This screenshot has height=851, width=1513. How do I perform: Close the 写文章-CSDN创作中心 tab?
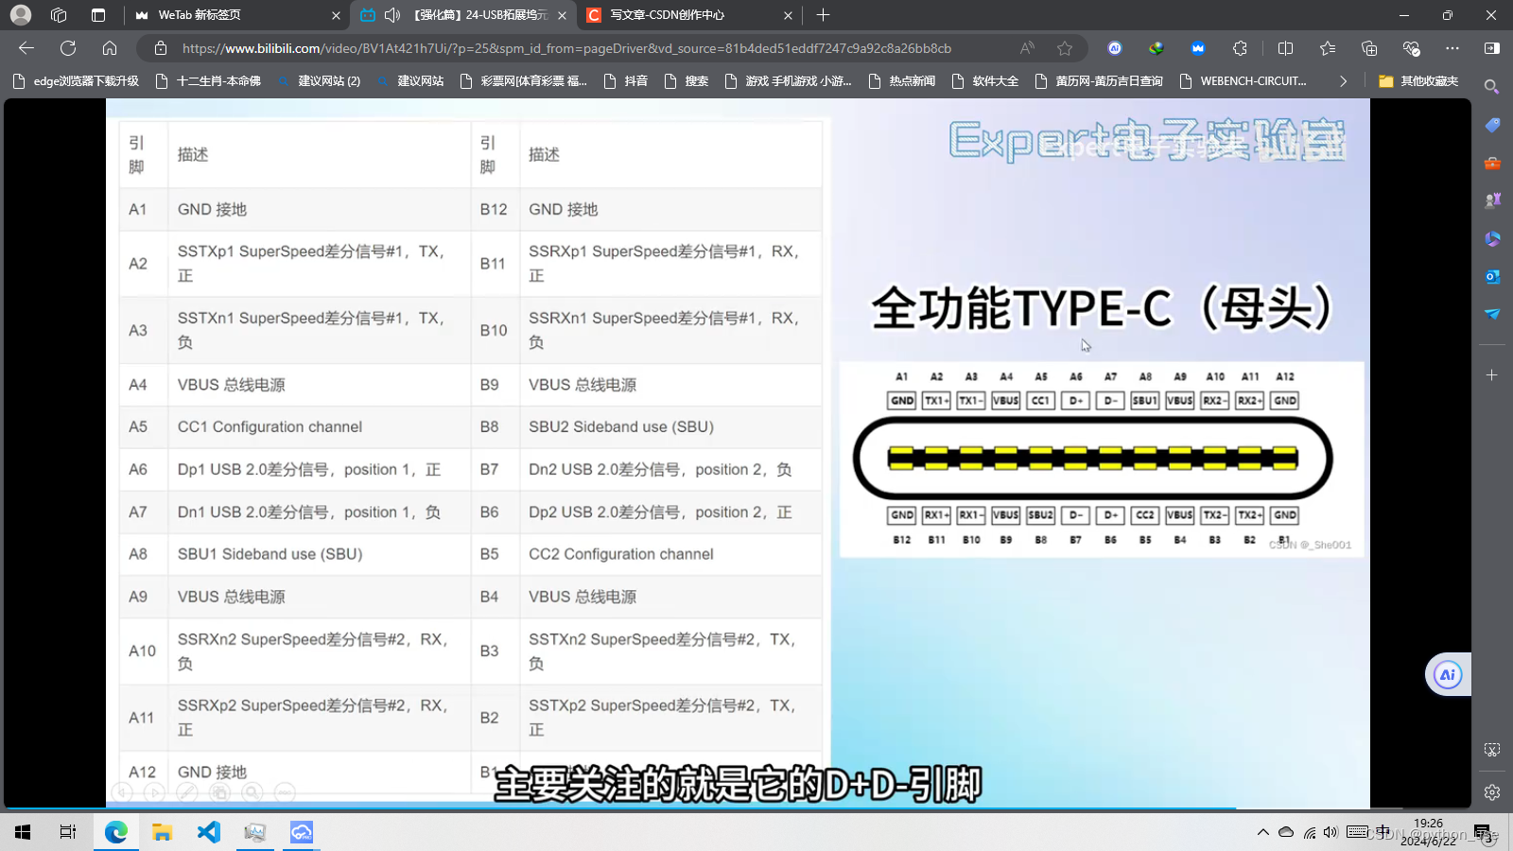pyautogui.click(x=788, y=15)
